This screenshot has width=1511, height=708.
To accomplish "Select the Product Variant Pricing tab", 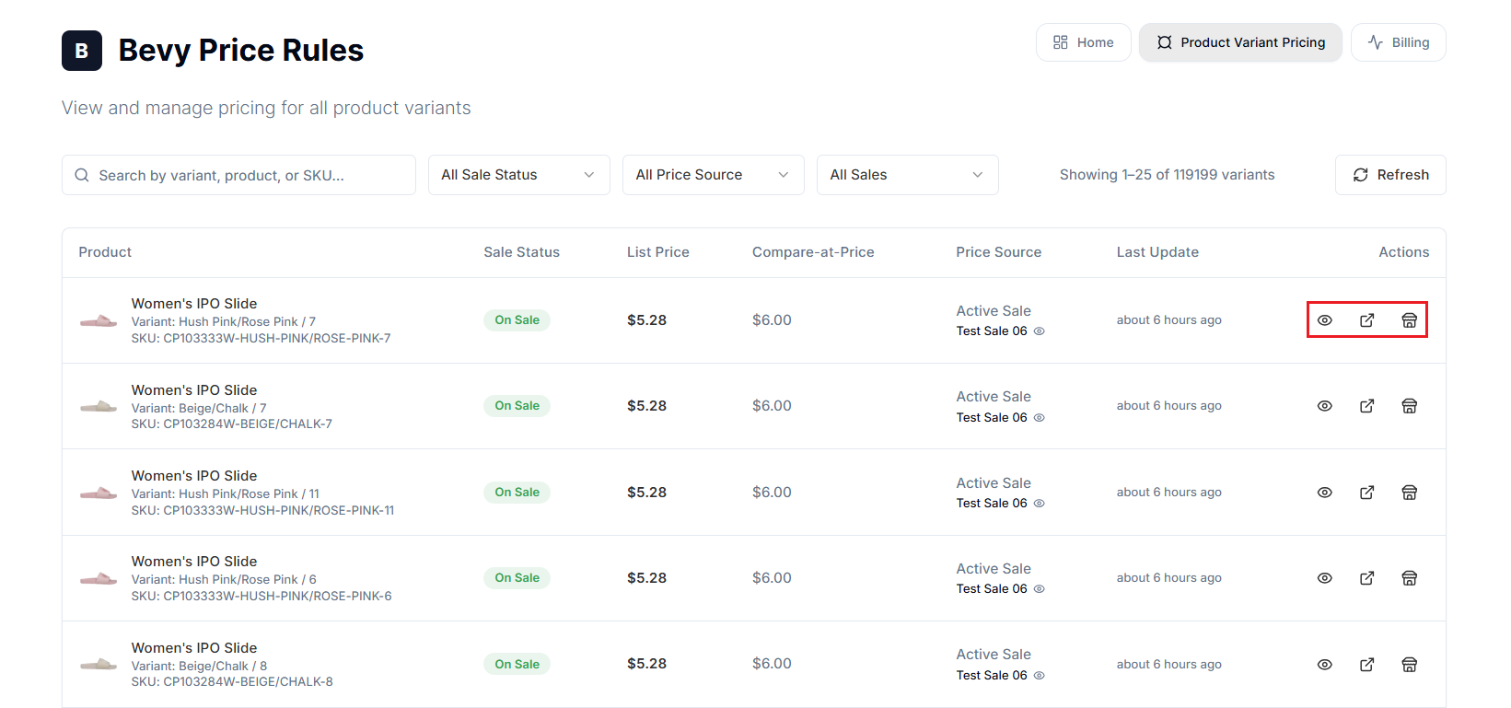I will (x=1241, y=42).
